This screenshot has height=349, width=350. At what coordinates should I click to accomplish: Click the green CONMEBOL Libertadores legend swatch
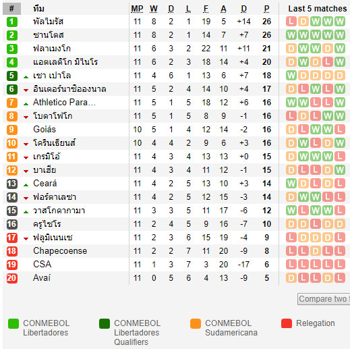tap(13, 323)
